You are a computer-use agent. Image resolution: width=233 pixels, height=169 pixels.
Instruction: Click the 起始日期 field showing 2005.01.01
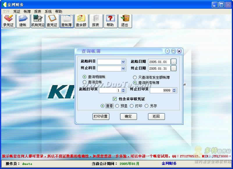[159, 62]
